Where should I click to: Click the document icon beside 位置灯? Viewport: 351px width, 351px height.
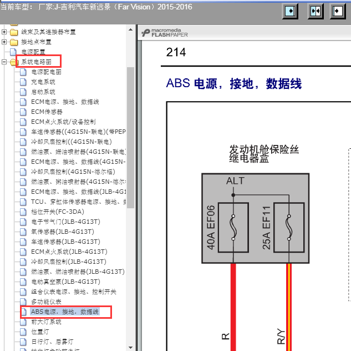click(23, 332)
